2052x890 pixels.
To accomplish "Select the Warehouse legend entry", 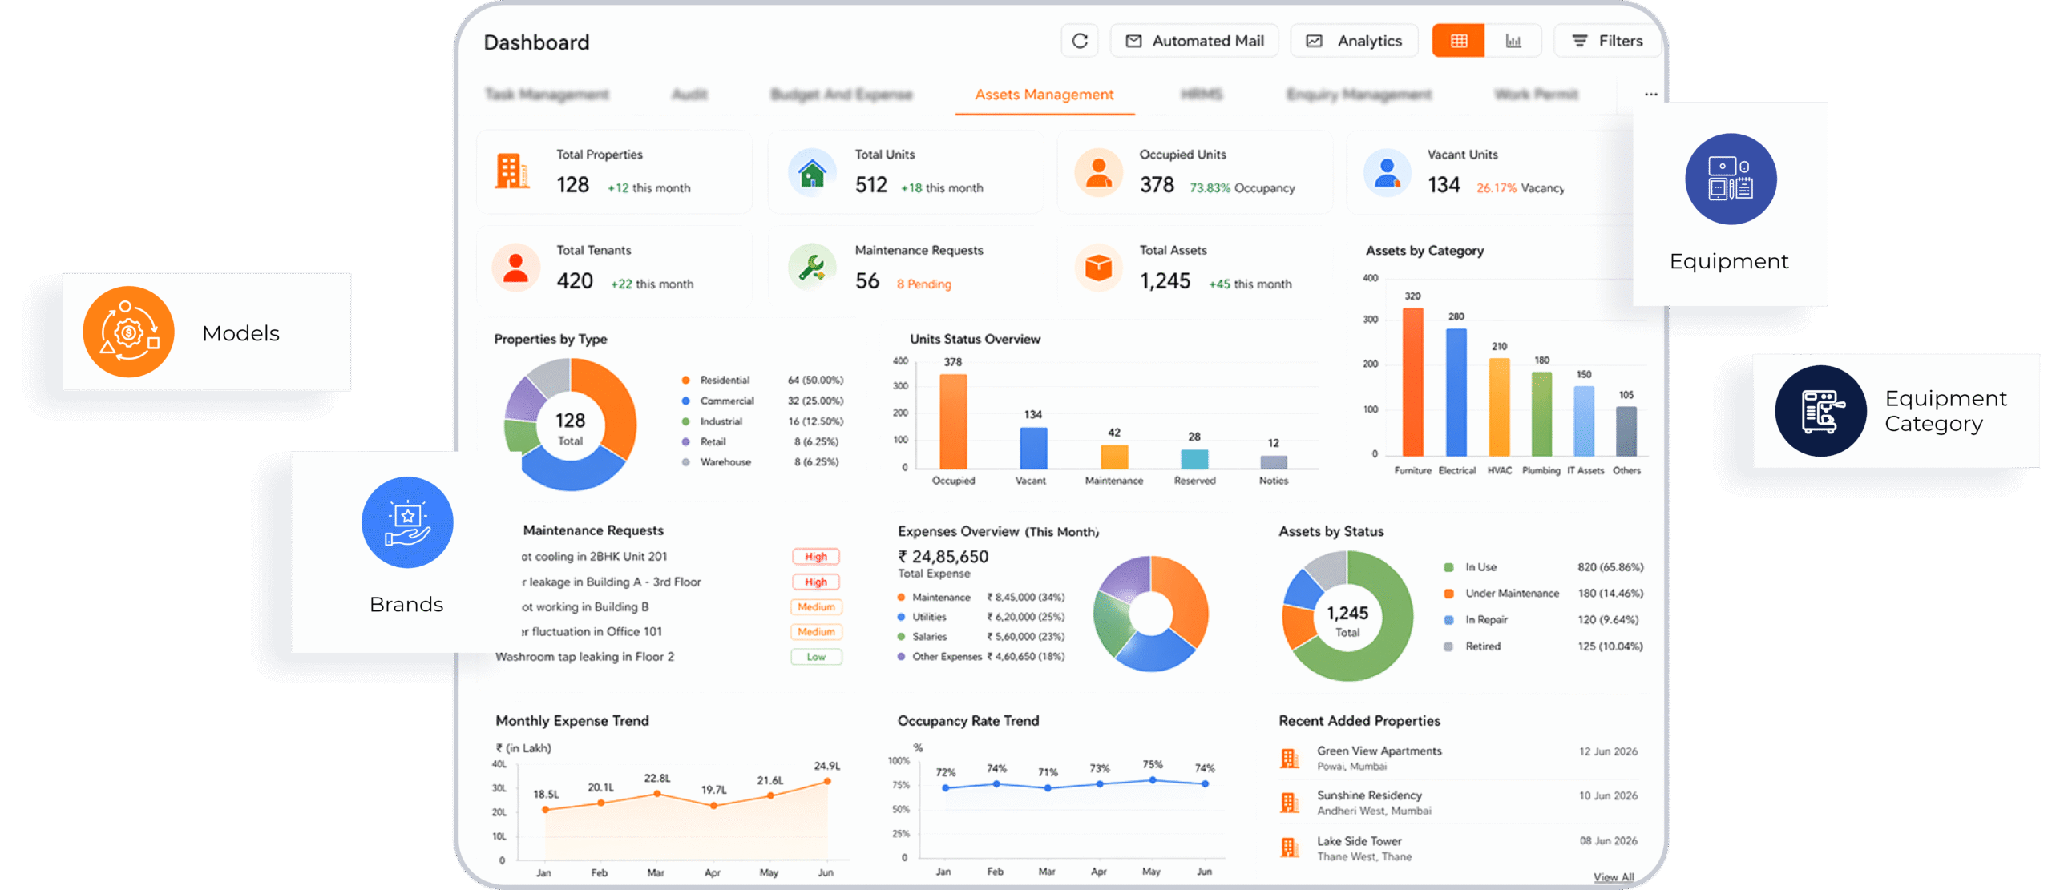I will [759, 462].
